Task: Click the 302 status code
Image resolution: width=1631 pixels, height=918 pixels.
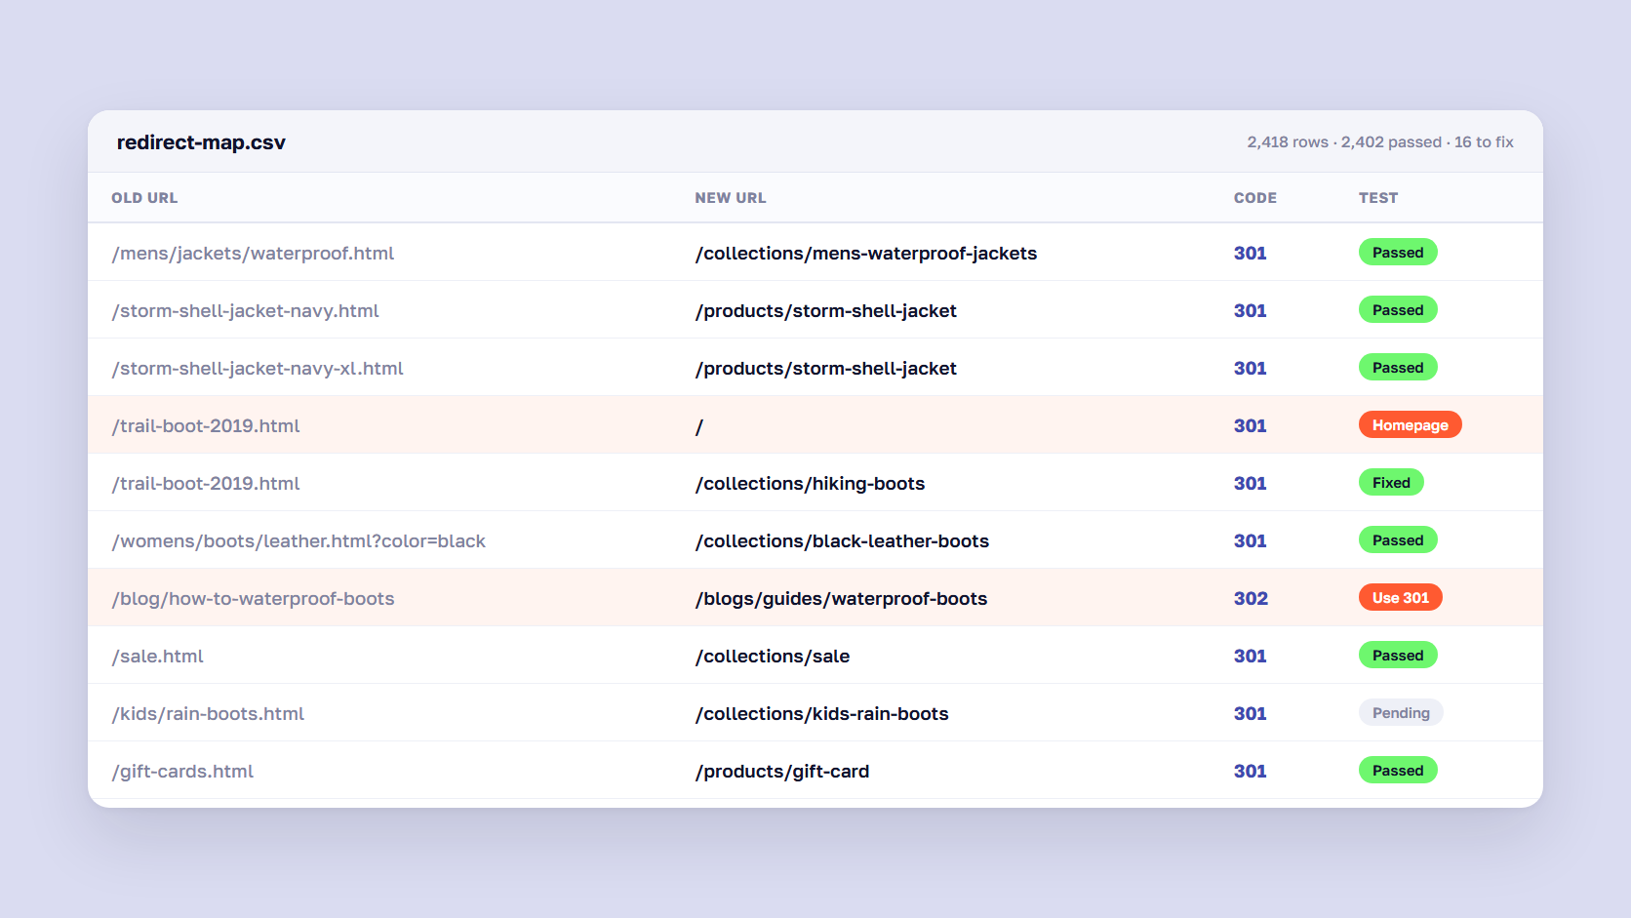Action: (1252, 599)
